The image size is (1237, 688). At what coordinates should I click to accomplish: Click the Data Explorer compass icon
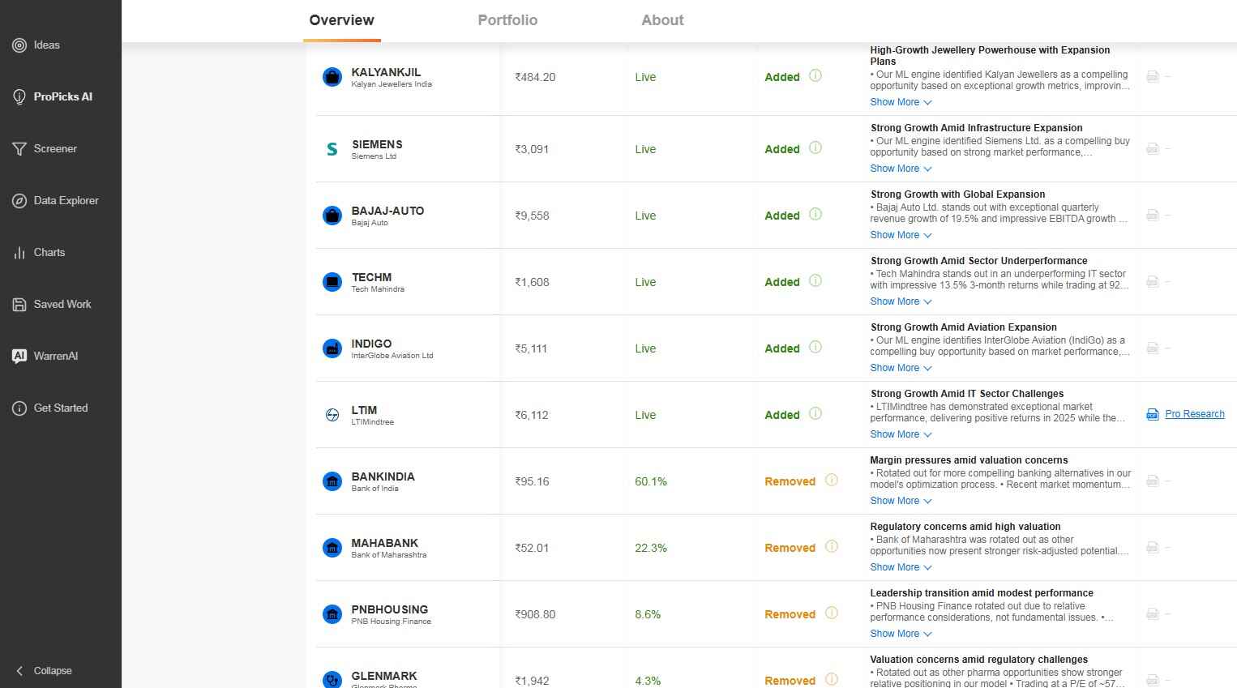coord(19,201)
